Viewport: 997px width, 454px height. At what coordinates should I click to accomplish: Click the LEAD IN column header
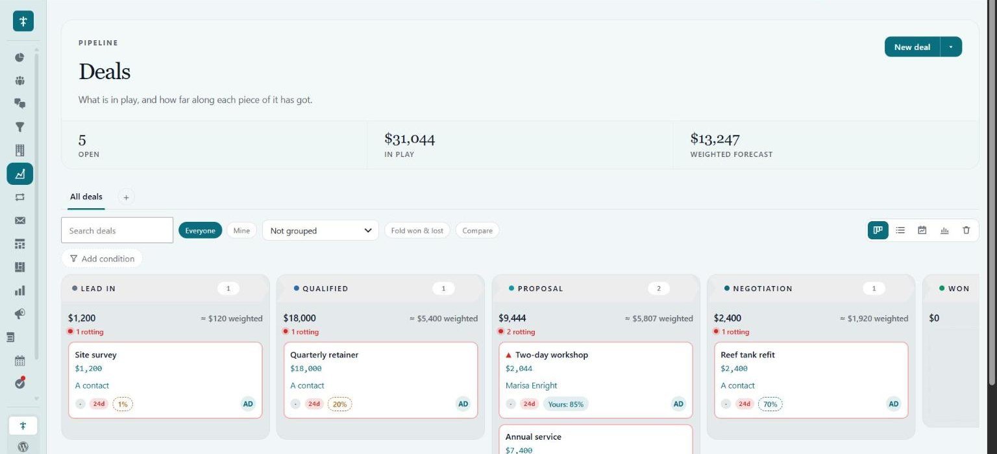166,289
